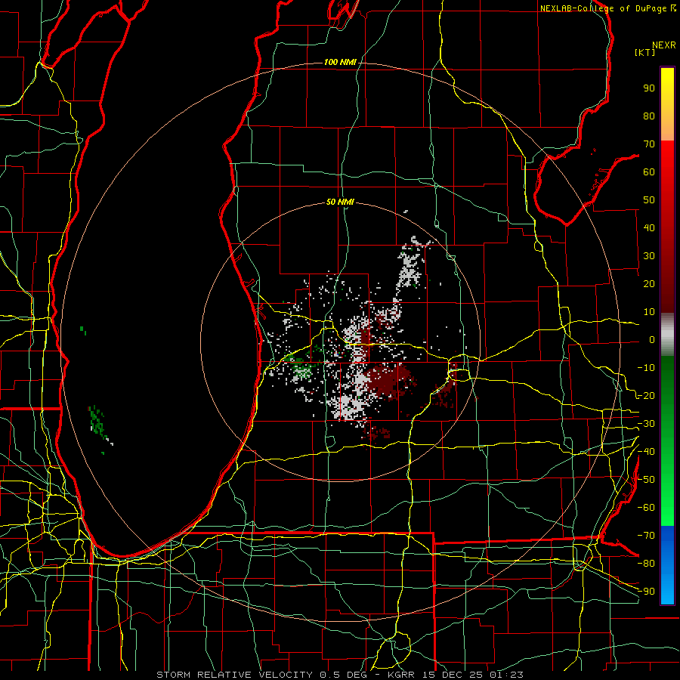The image size is (680, 680).
Task: Click the "50 NMI" range ring label
Action: pyautogui.click(x=340, y=202)
